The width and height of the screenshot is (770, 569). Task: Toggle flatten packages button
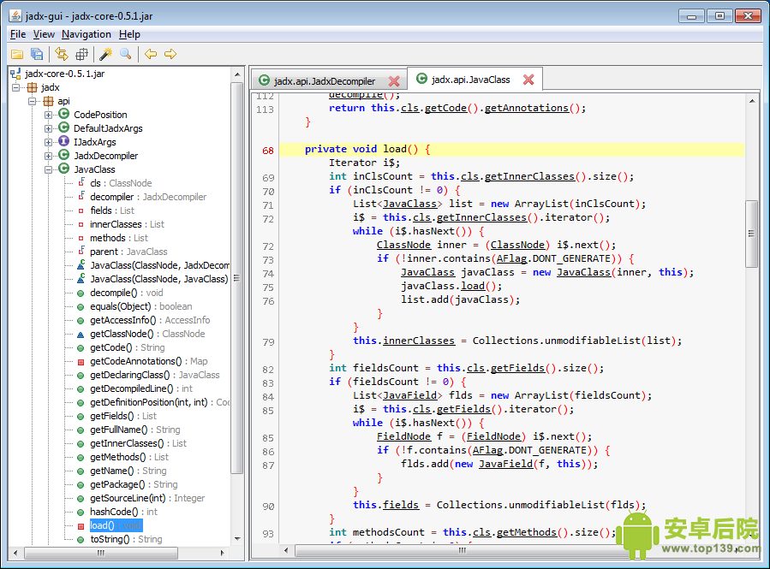point(81,54)
